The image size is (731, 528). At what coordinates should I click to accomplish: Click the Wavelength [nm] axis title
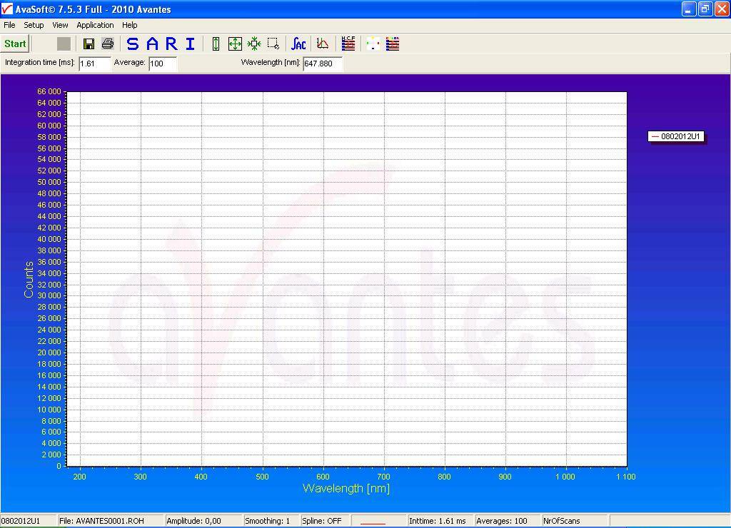346,488
